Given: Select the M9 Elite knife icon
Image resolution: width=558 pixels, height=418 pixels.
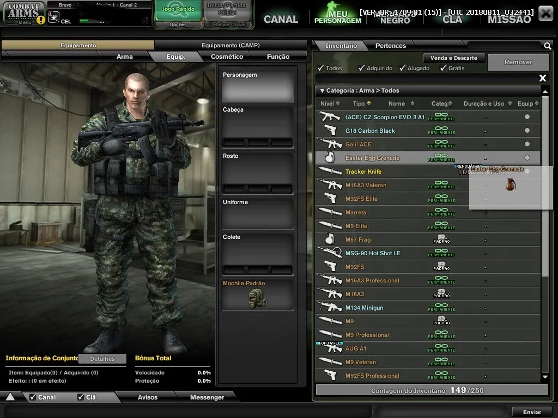Looking at the screenshot, I should tap(330, 226).
